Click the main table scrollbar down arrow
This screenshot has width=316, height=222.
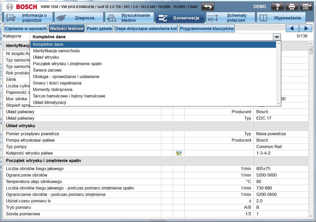[311, 216]
